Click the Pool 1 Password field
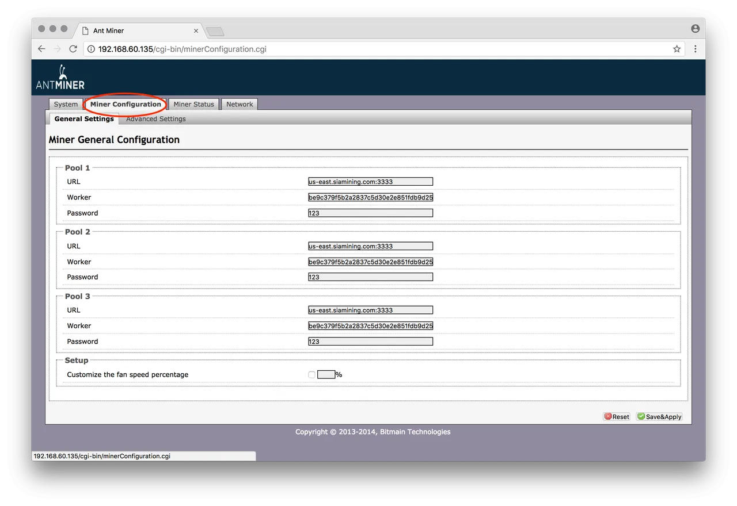 point(370,213)
